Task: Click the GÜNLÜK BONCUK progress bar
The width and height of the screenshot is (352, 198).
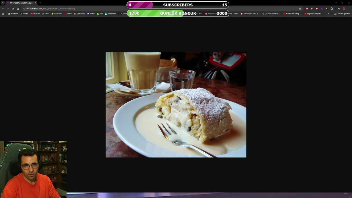Action: point(178,13)
